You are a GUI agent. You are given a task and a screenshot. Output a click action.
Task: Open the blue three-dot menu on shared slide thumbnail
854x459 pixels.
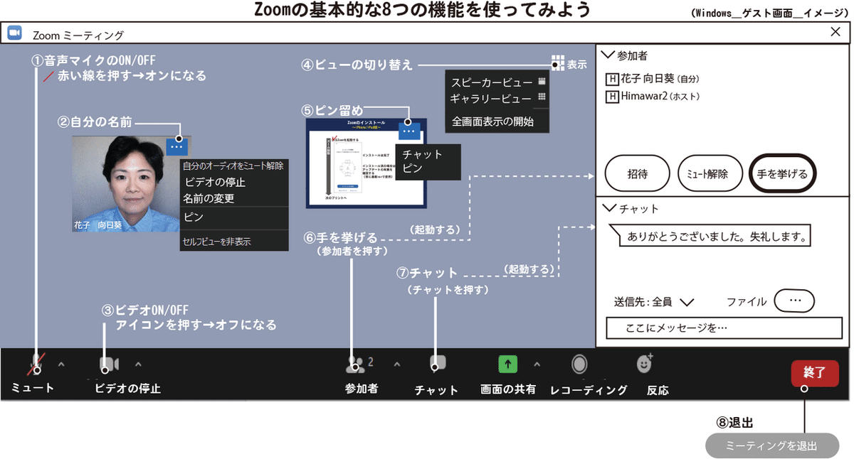(408, 131)
